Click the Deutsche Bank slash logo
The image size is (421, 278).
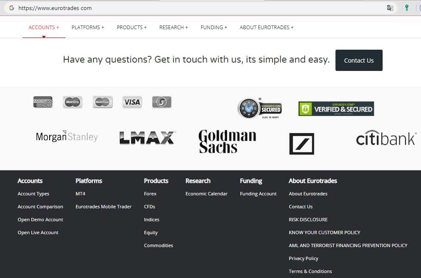point(302,144)
